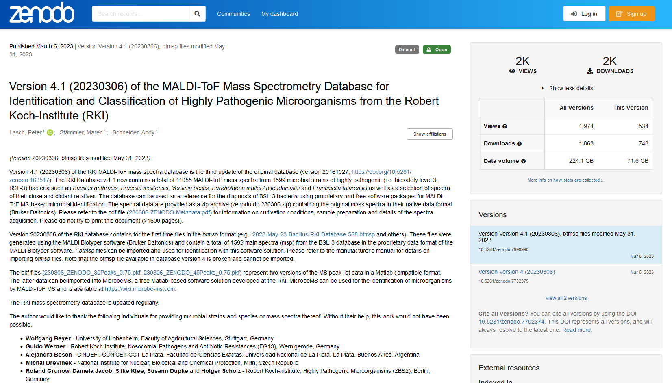This screenshot has width=672, height=383.
Task: Click the 10.5281/zenodo.7702374 DOI link
Action: 511,322
